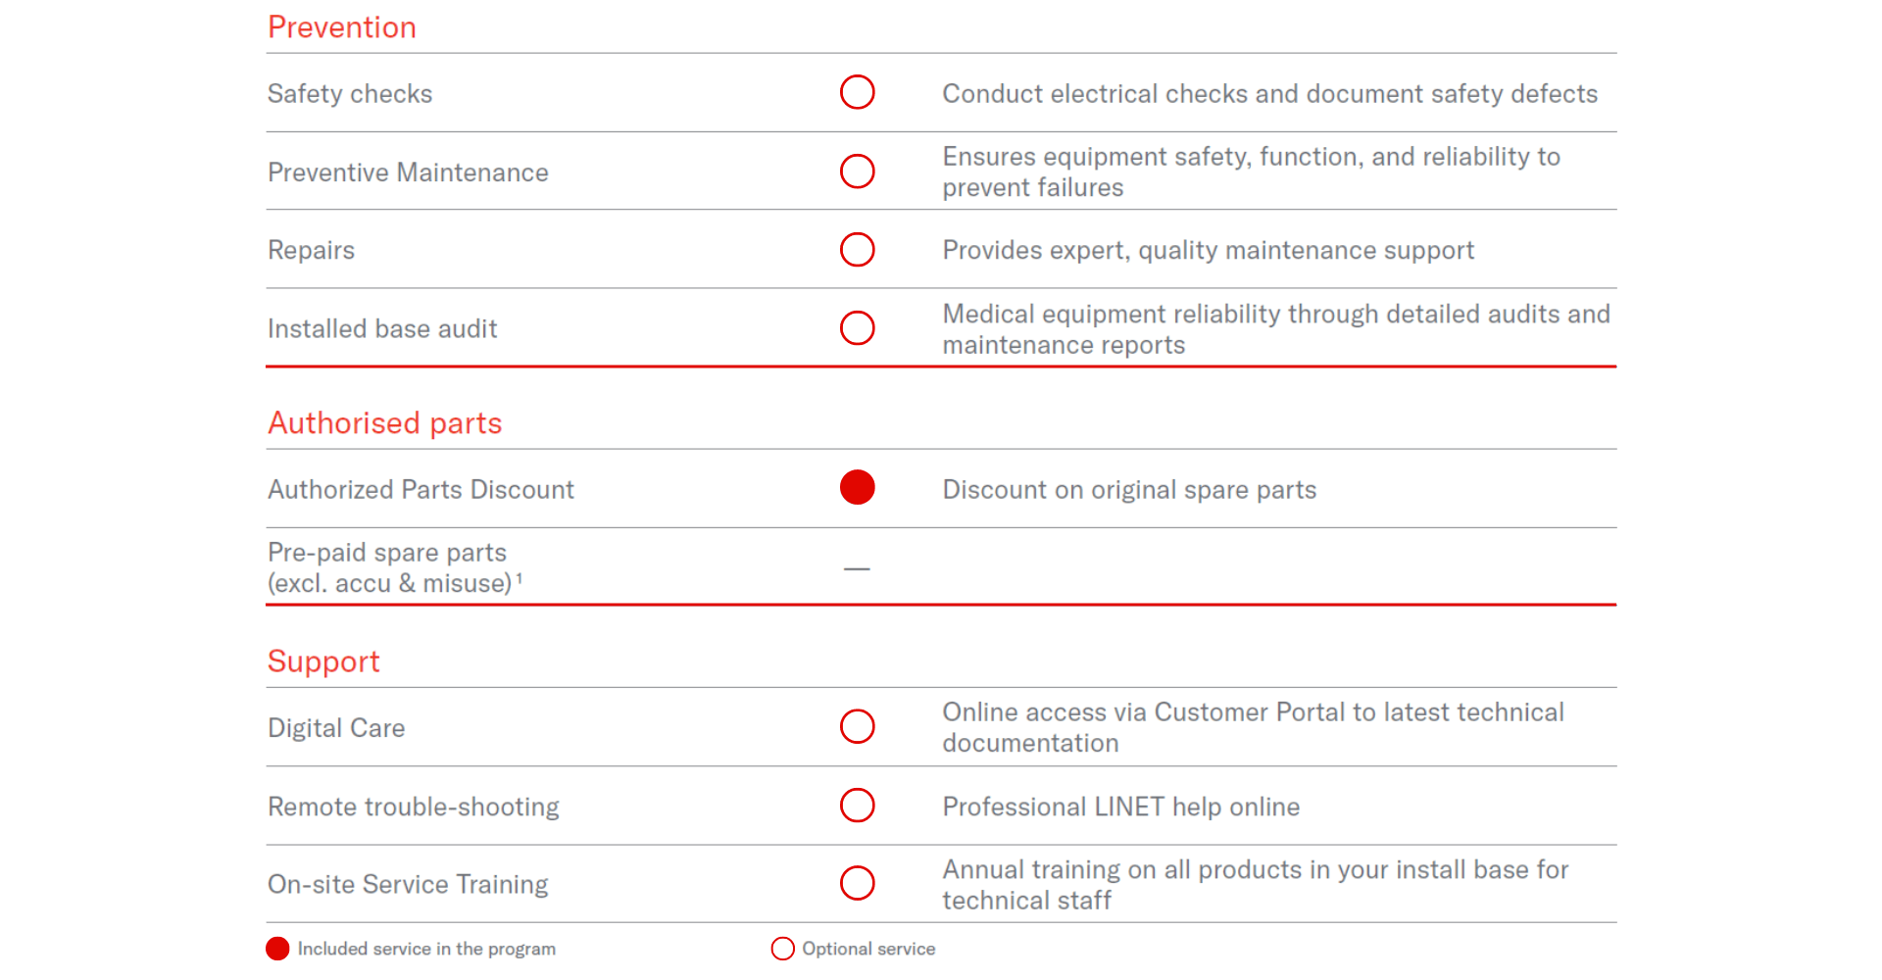
Task: Click the Pre-paid spare parts dash mark
Action: click(857, 568)
